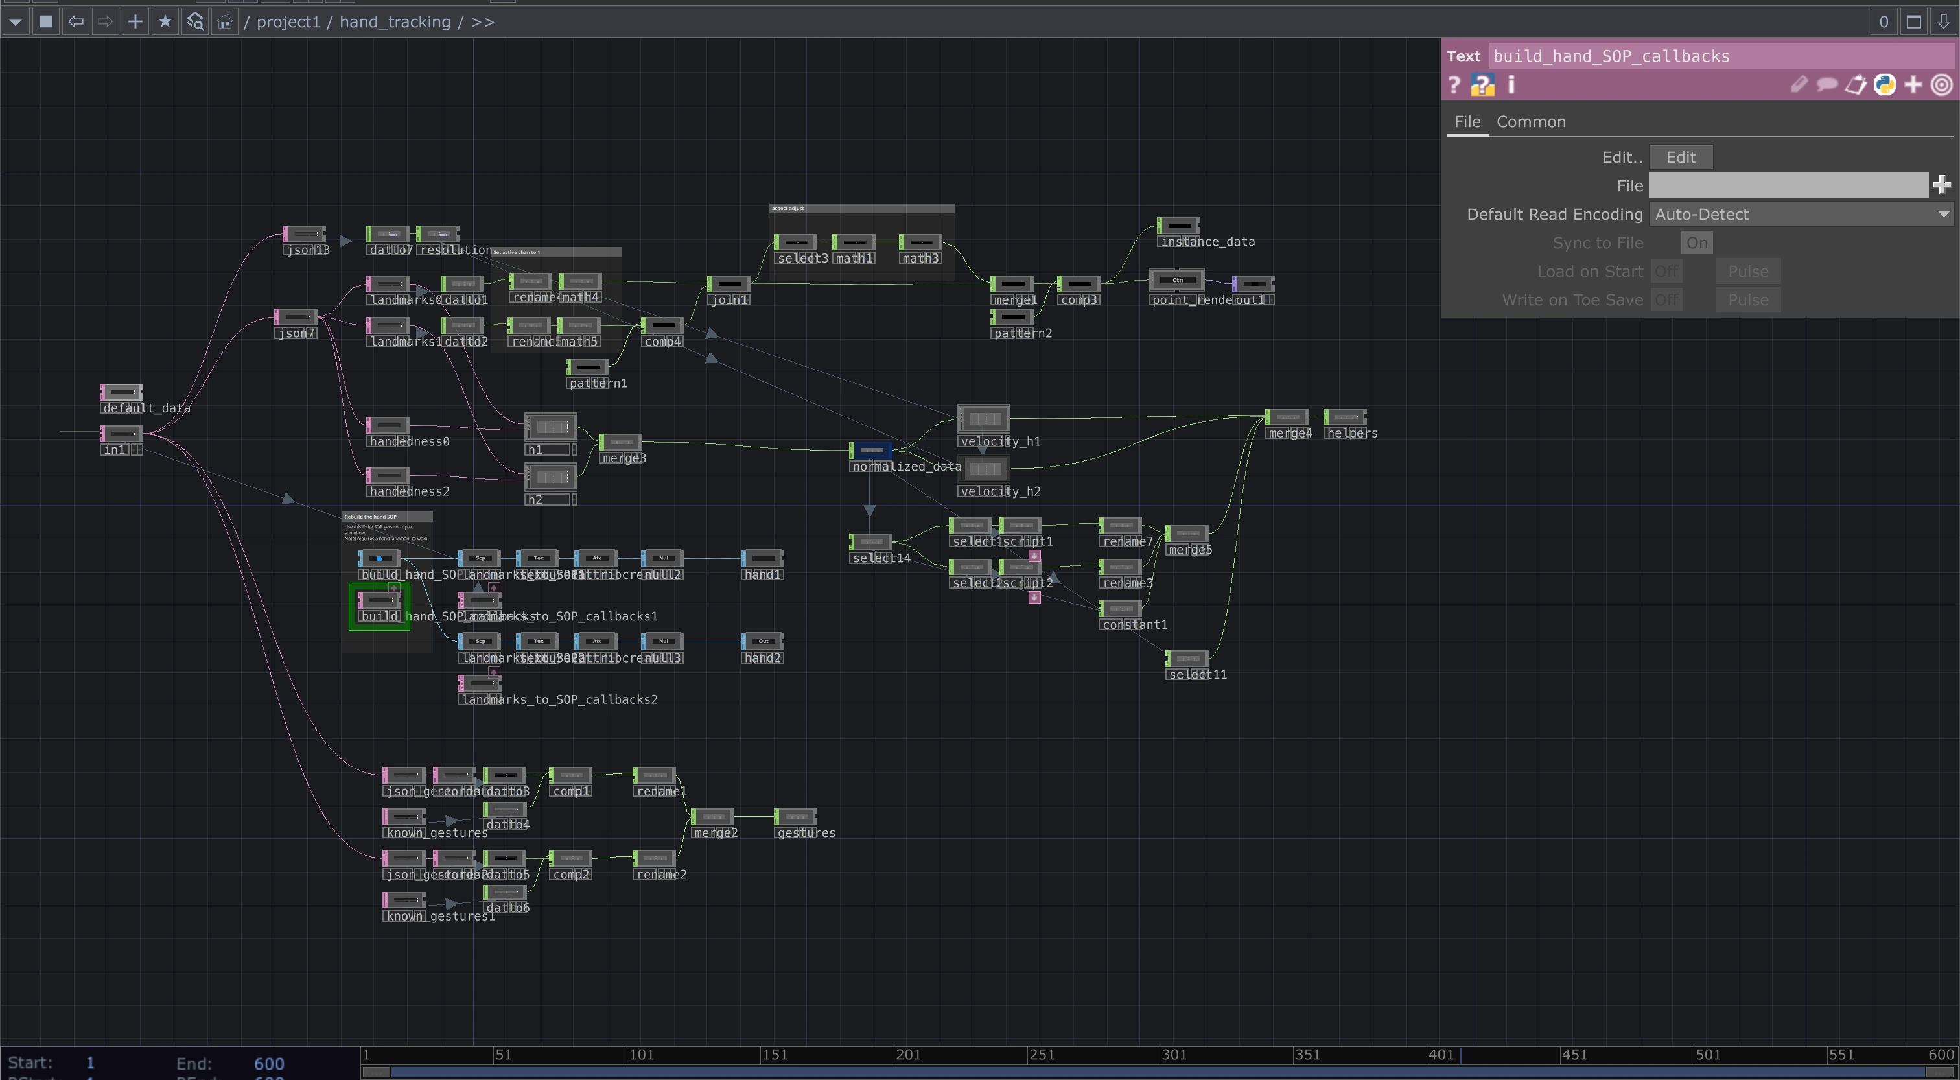Click the target circle icon in header

[x=1942, y=84]
